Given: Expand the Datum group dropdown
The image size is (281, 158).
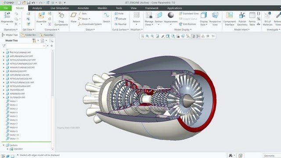Looking at the screenshot, I should click(90, 29).
